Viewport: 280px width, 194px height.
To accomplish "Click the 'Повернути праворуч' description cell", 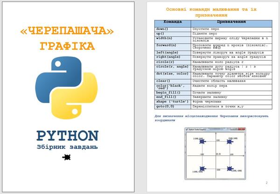I will tap(231, 58).
